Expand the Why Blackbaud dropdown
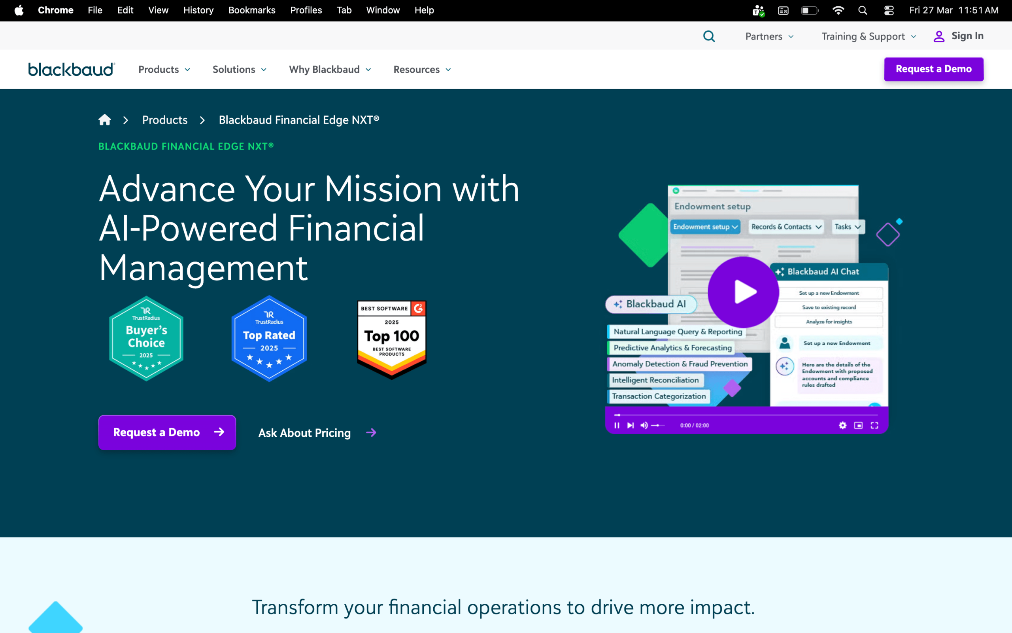 pyautogui.click(x=330, y=70)
